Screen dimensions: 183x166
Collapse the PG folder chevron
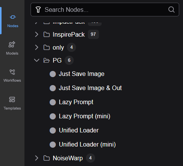pyautogui.click(x=37, y=60)
